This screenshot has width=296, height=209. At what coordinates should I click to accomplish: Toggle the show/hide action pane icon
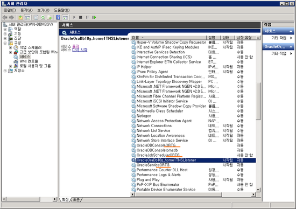(x=65, y=18)
